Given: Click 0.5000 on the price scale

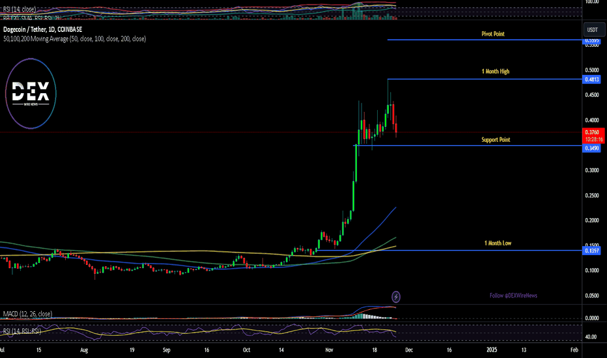Looking at the screenshot, I should pyautogui.click(x=592, y=70).
